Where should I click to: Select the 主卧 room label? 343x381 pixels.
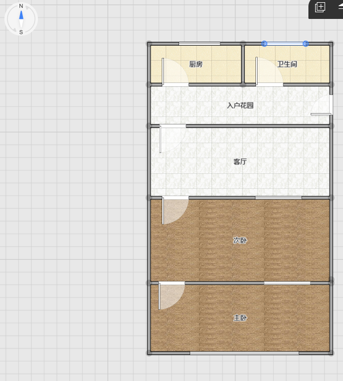pyautogui.click(x=240, y=318)
